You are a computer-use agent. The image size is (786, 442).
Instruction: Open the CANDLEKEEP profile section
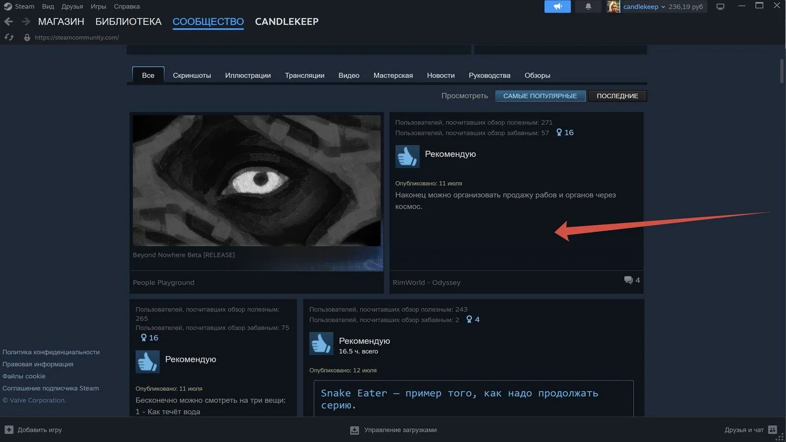pyautogui.click(x=287, y=22)
